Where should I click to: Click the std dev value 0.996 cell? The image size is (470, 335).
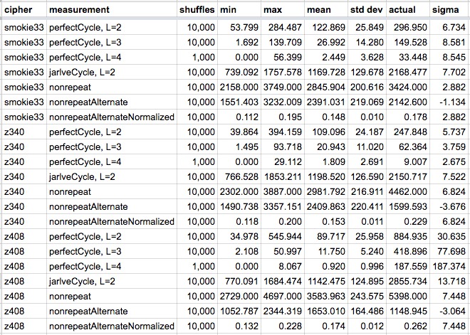367,266
